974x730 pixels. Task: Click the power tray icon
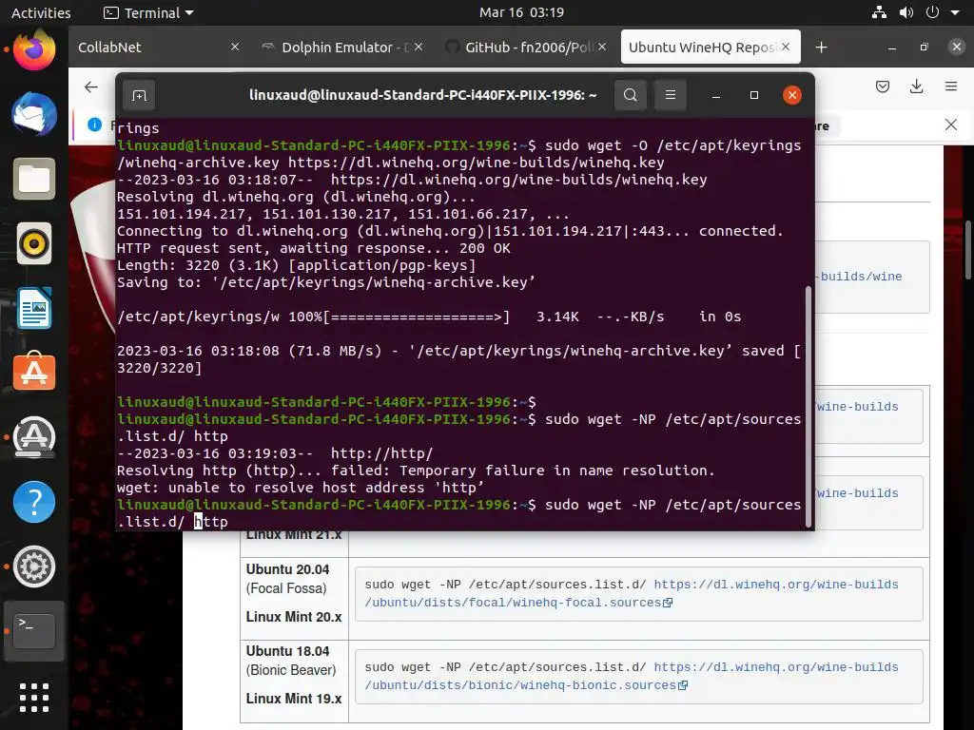pyautogui.click(x=932, y=12)
